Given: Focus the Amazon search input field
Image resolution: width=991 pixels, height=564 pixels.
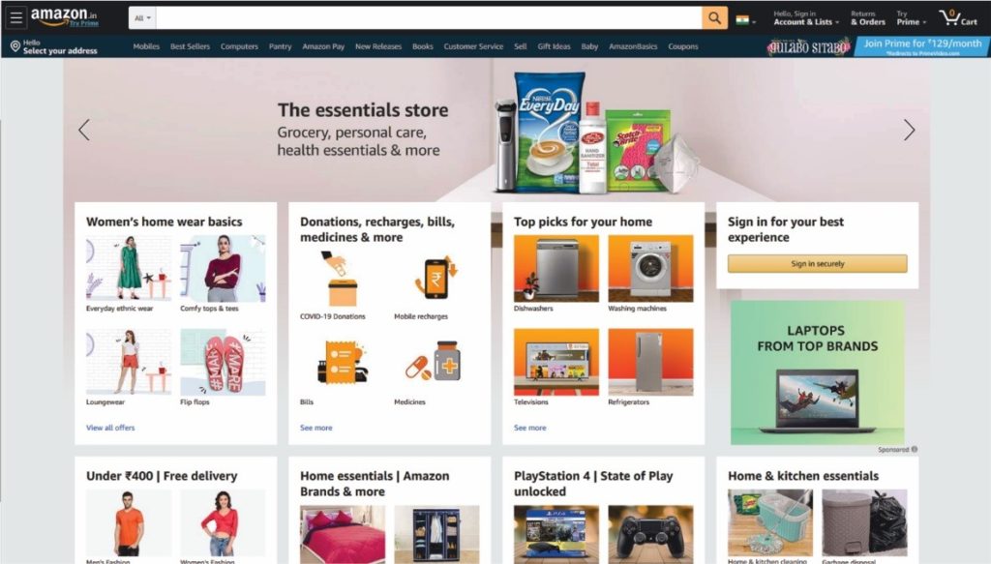Looking at the screenshot, I should (x=429, y=17).
